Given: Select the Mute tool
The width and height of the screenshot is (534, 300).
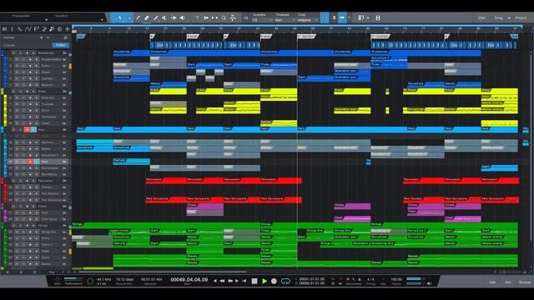Looking at the screenshot, I should pos(164,17).
